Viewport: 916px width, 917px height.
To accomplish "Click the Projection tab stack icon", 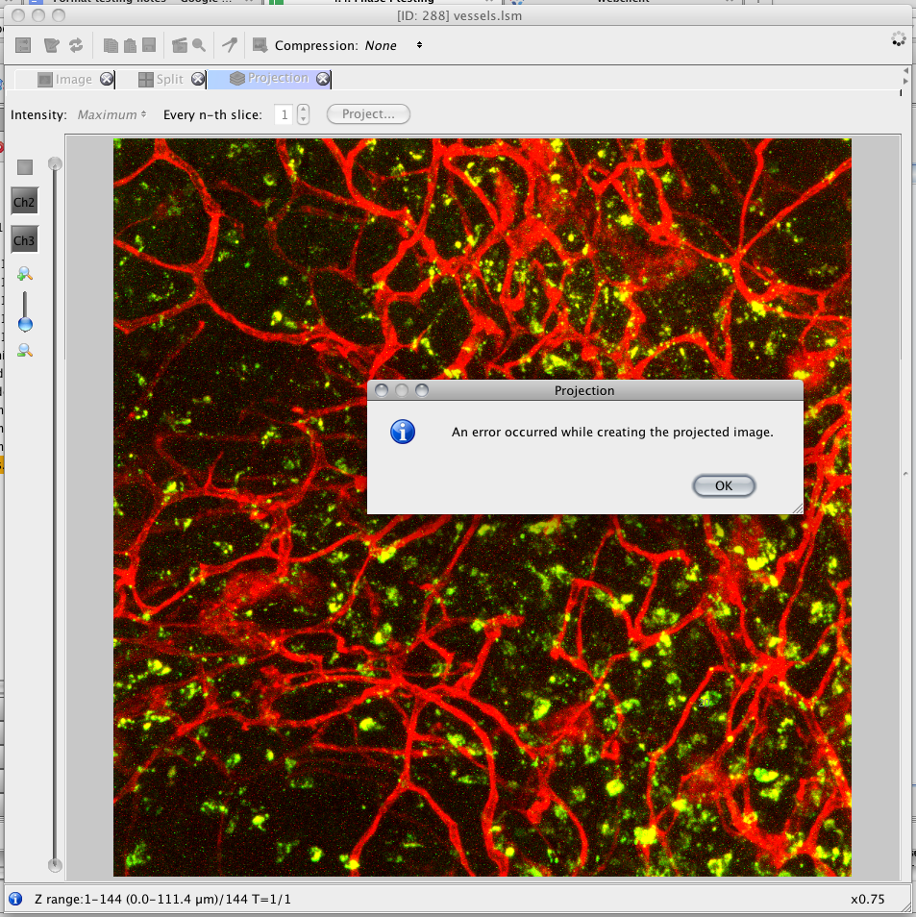I will pyautogui.click(x=236, y=79).
